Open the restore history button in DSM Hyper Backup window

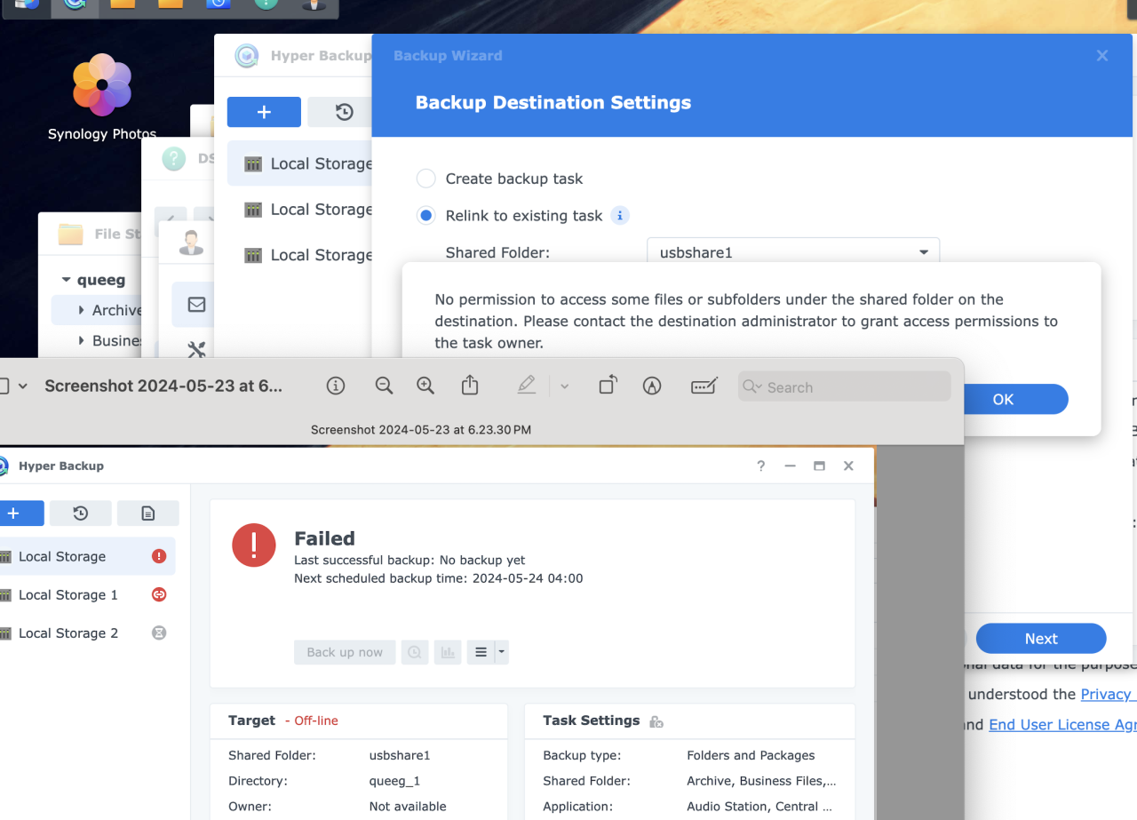[344, 112]
